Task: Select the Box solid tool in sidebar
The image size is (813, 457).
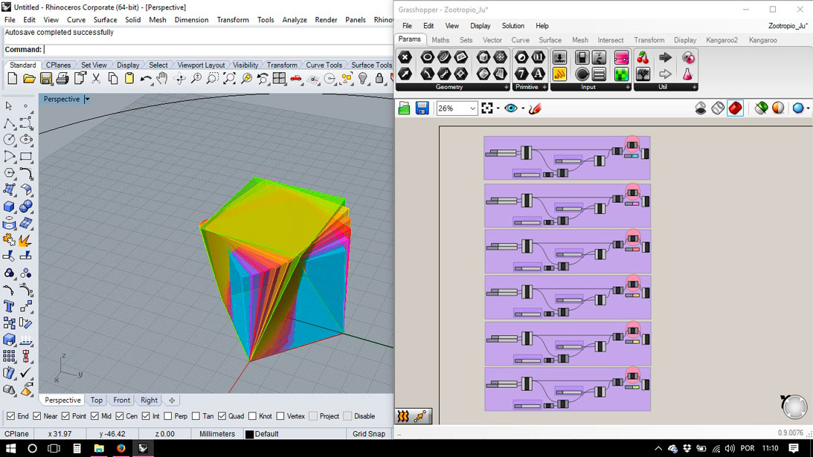Action: point(10,207)
